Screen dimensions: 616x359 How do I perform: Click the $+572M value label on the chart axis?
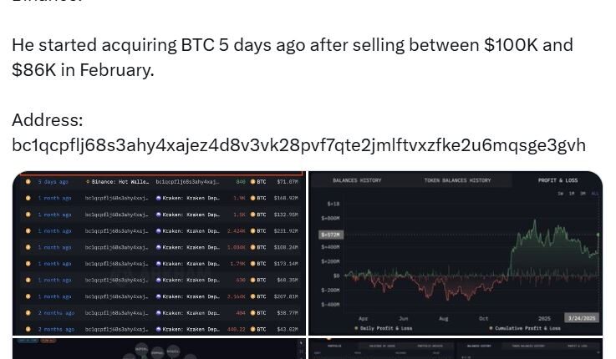[330, 235]
